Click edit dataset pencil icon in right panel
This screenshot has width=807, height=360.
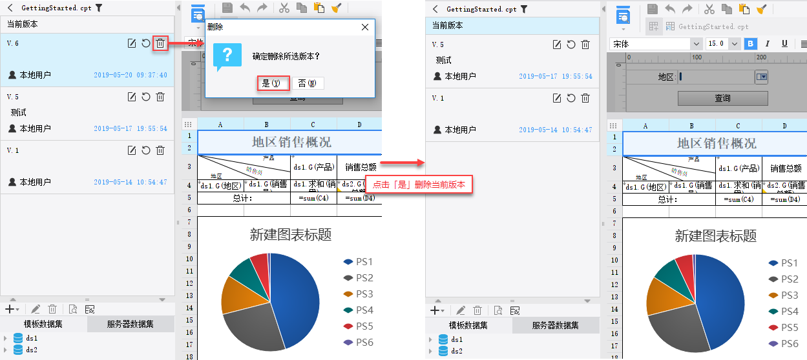click(461, 310)
